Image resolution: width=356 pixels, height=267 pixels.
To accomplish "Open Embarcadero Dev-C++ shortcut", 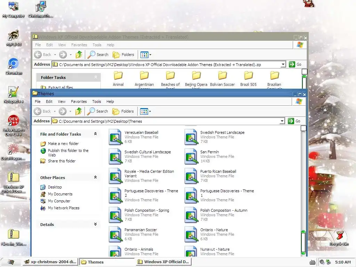I will pos(14,125).
